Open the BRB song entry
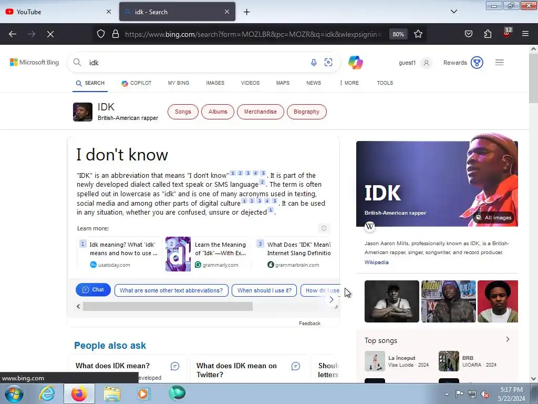Image resolution: width=538 pixels, height=404 pixels. pos(468,361)
